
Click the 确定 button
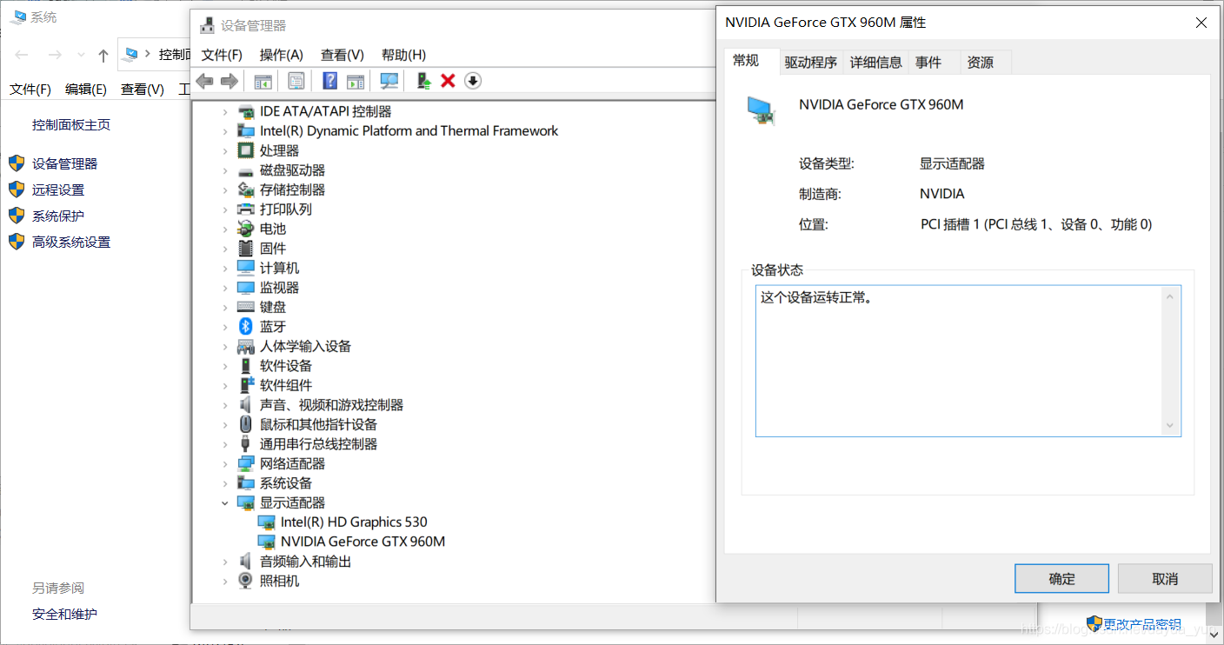click(1061, 578)
